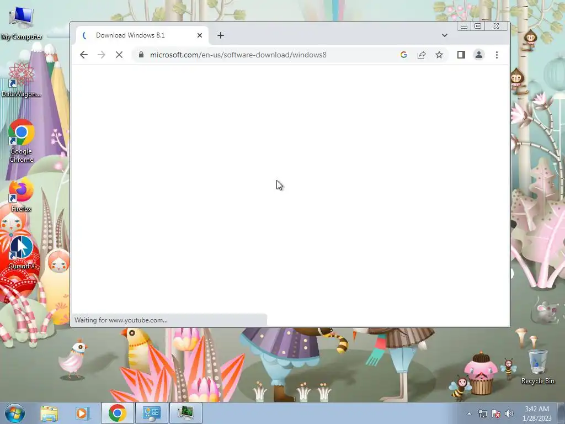Open the Control Panel taskbar item
This screenshot has width=565, height=424.
click(151, 413)
